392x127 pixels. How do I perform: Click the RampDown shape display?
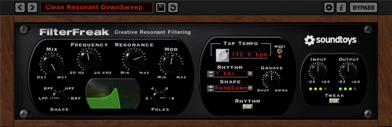click(231, 88)
